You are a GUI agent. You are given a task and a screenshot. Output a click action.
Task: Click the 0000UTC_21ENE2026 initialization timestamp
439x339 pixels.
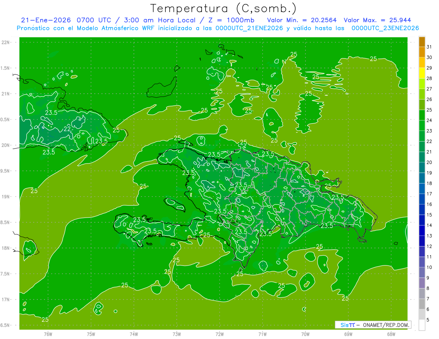coord(249,28)
